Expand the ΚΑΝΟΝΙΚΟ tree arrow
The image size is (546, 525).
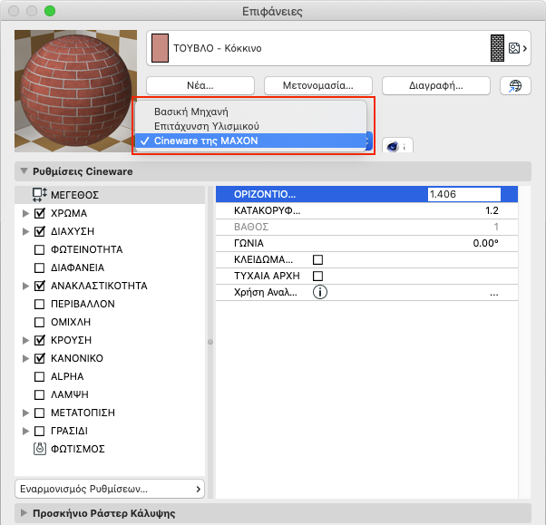point(25,358)
